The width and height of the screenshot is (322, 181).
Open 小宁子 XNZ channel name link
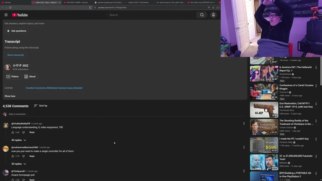(x=20, y=66)
